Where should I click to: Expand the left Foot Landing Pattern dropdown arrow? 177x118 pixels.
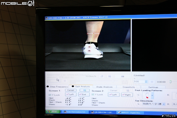point(152,95)
